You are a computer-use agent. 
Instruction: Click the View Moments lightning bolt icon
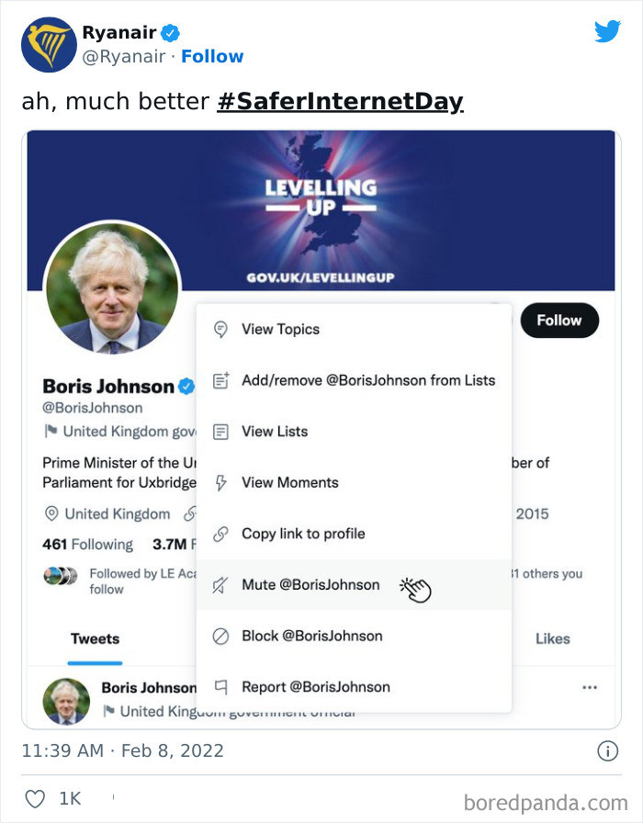(220, 481)
